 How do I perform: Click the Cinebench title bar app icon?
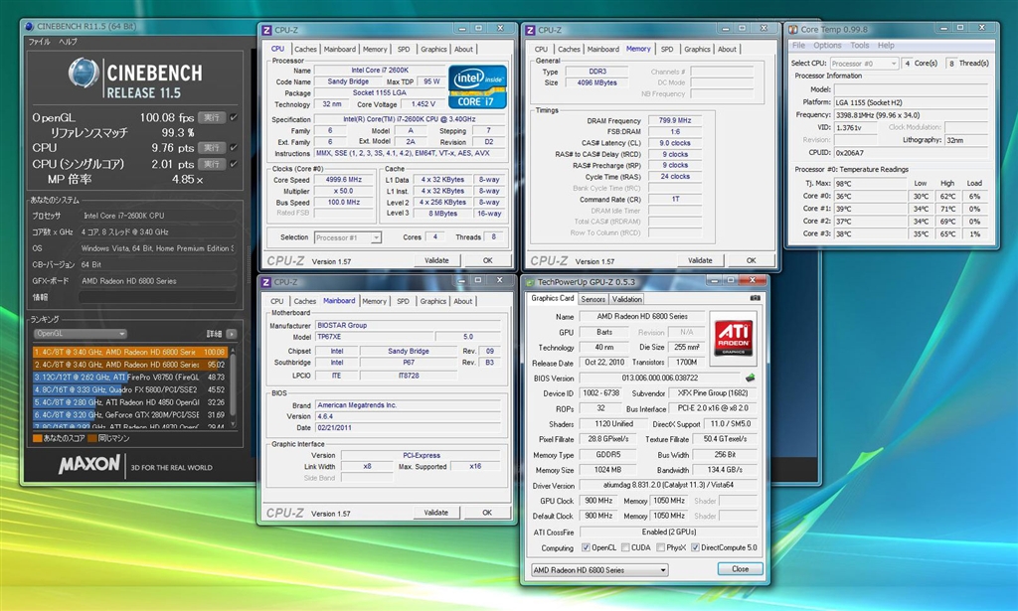[29, 27]
